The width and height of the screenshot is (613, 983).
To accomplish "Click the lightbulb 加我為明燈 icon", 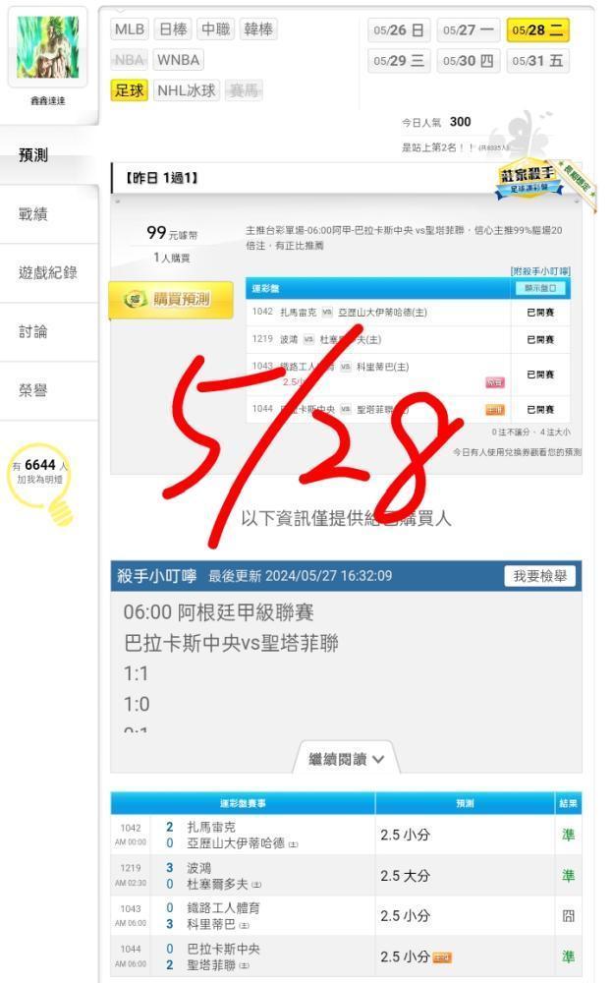I will 41,482.
